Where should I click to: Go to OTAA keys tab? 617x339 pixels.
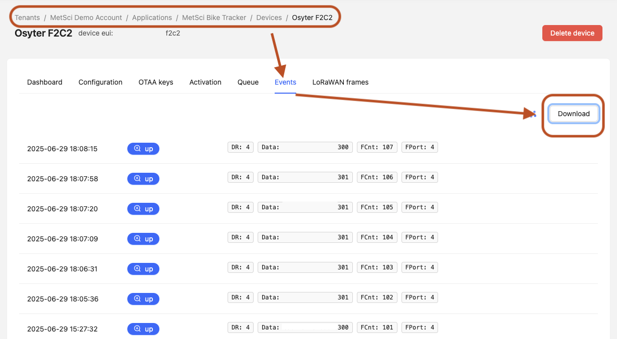click(x=156, y=82)
